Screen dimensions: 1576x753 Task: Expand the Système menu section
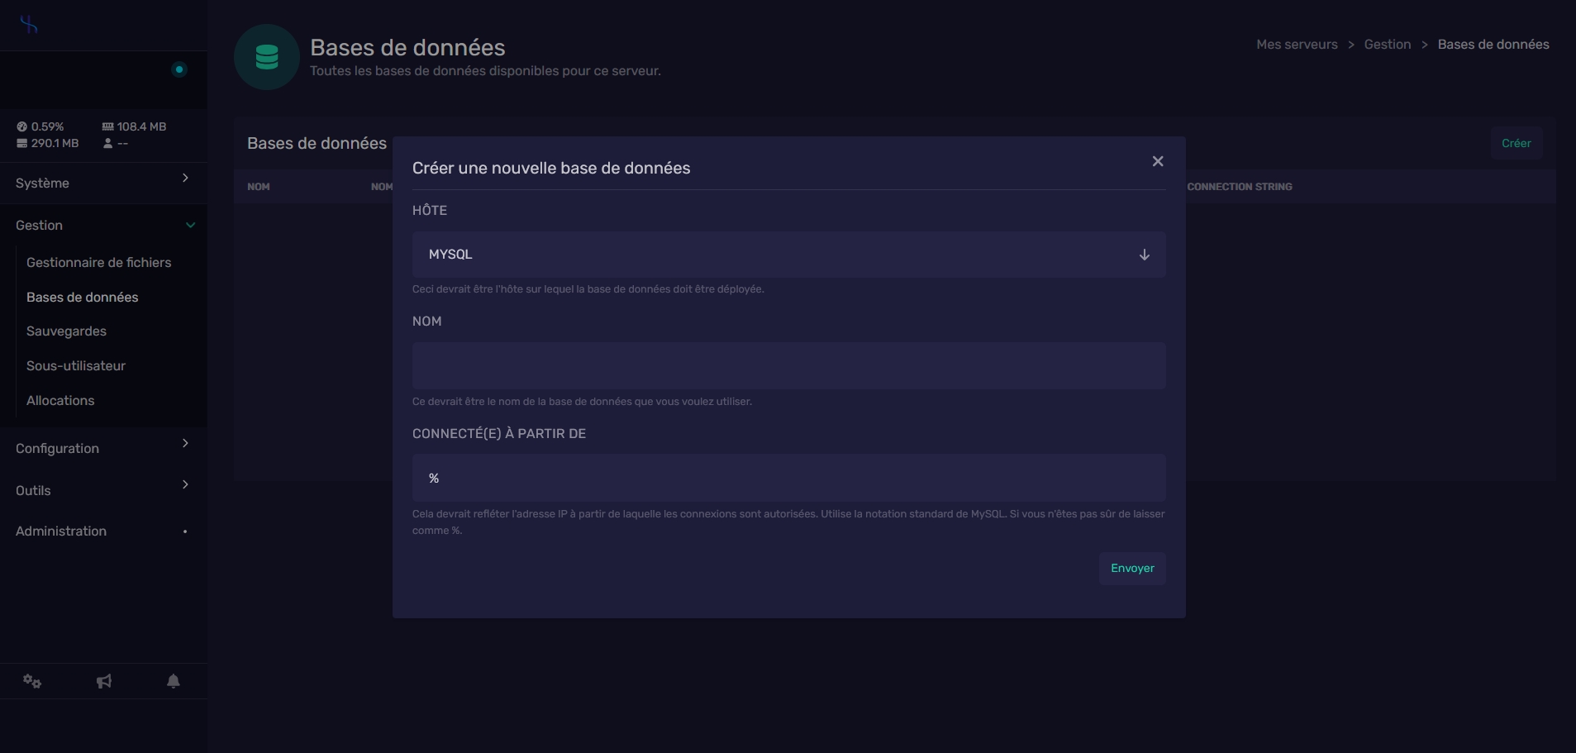click(103, 183)
